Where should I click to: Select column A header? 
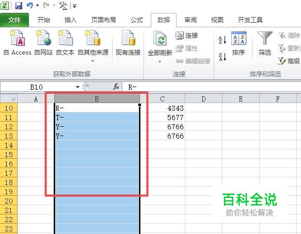point(36,98)
